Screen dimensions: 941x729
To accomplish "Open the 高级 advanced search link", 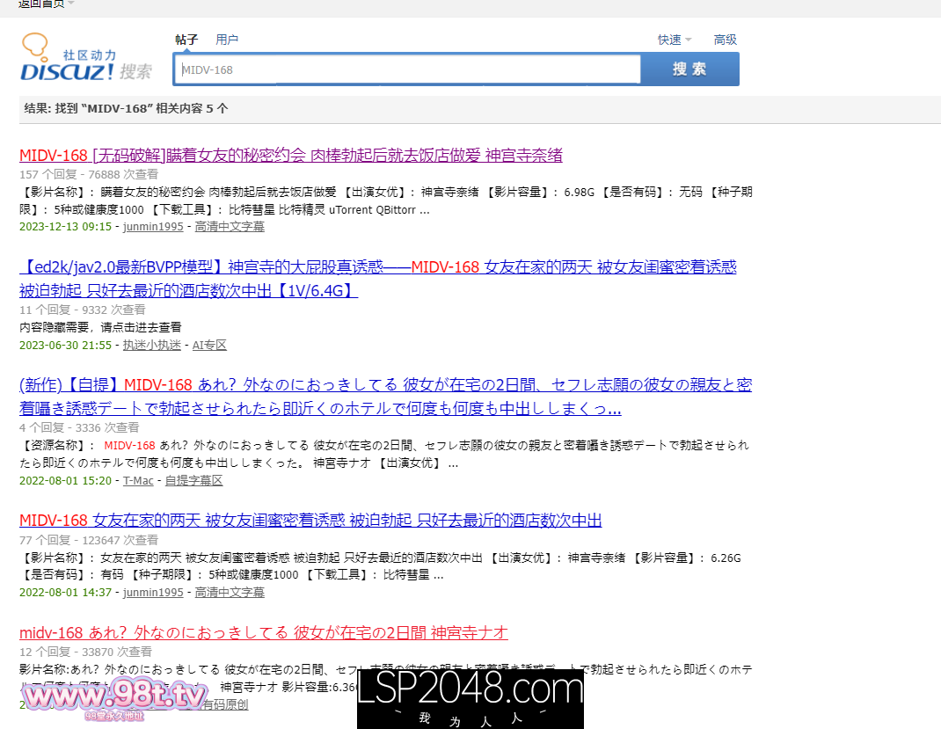I will coord(725,40).
